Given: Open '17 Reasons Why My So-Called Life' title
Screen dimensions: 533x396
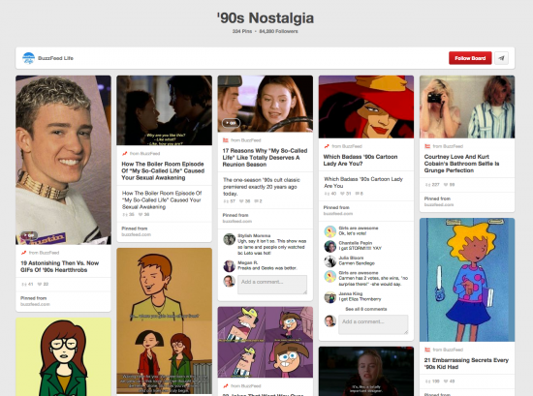Looking at the screenshot, I should 265,158.
